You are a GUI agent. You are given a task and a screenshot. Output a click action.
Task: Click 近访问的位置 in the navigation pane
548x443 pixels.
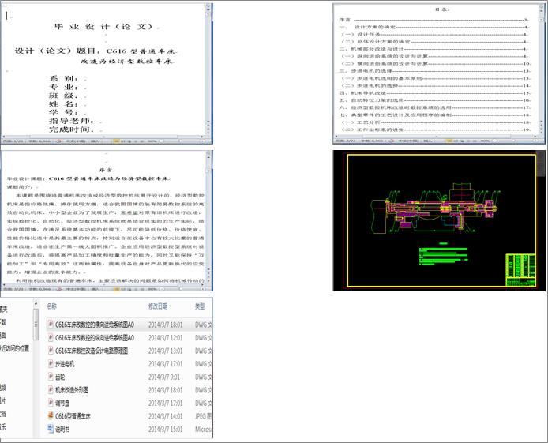pos(15,348)
